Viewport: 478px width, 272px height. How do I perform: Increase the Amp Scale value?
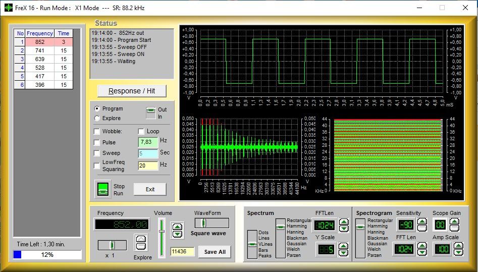click(458, 246)
